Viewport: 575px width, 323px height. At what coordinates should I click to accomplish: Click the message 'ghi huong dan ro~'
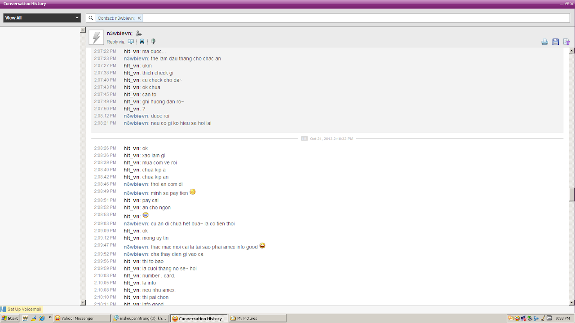pyautogui.click(x=163, y=101)
